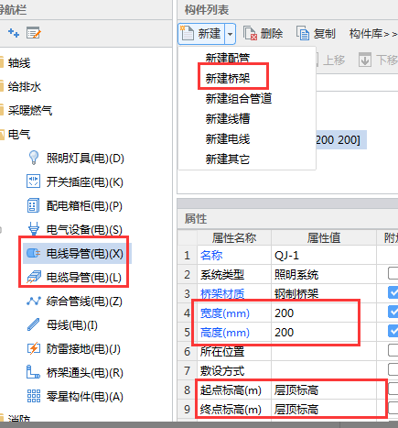Viewport: 398px width, 428px height.
Task: Uncheck checkbox in 宽度(mm) row
Action: click(x=393, y=312)
